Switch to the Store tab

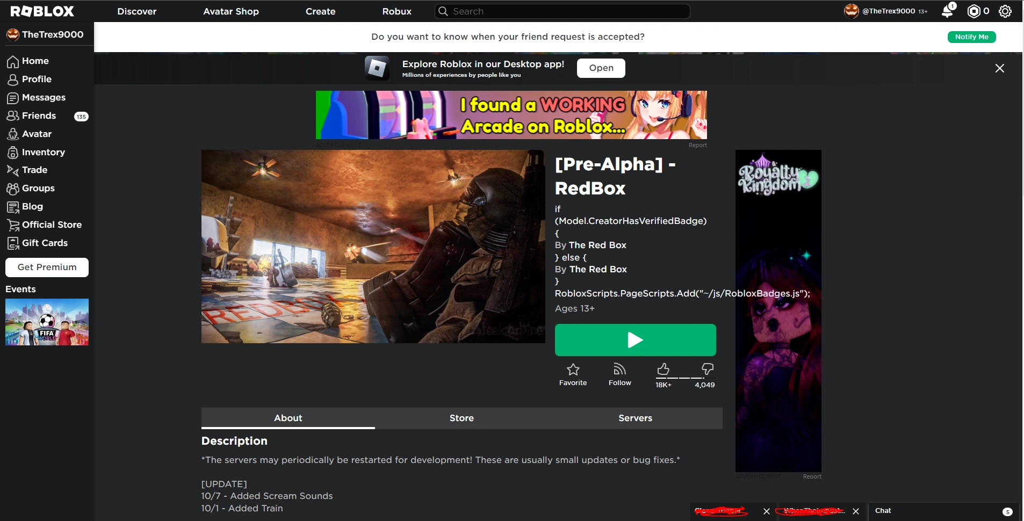[461, 418]
